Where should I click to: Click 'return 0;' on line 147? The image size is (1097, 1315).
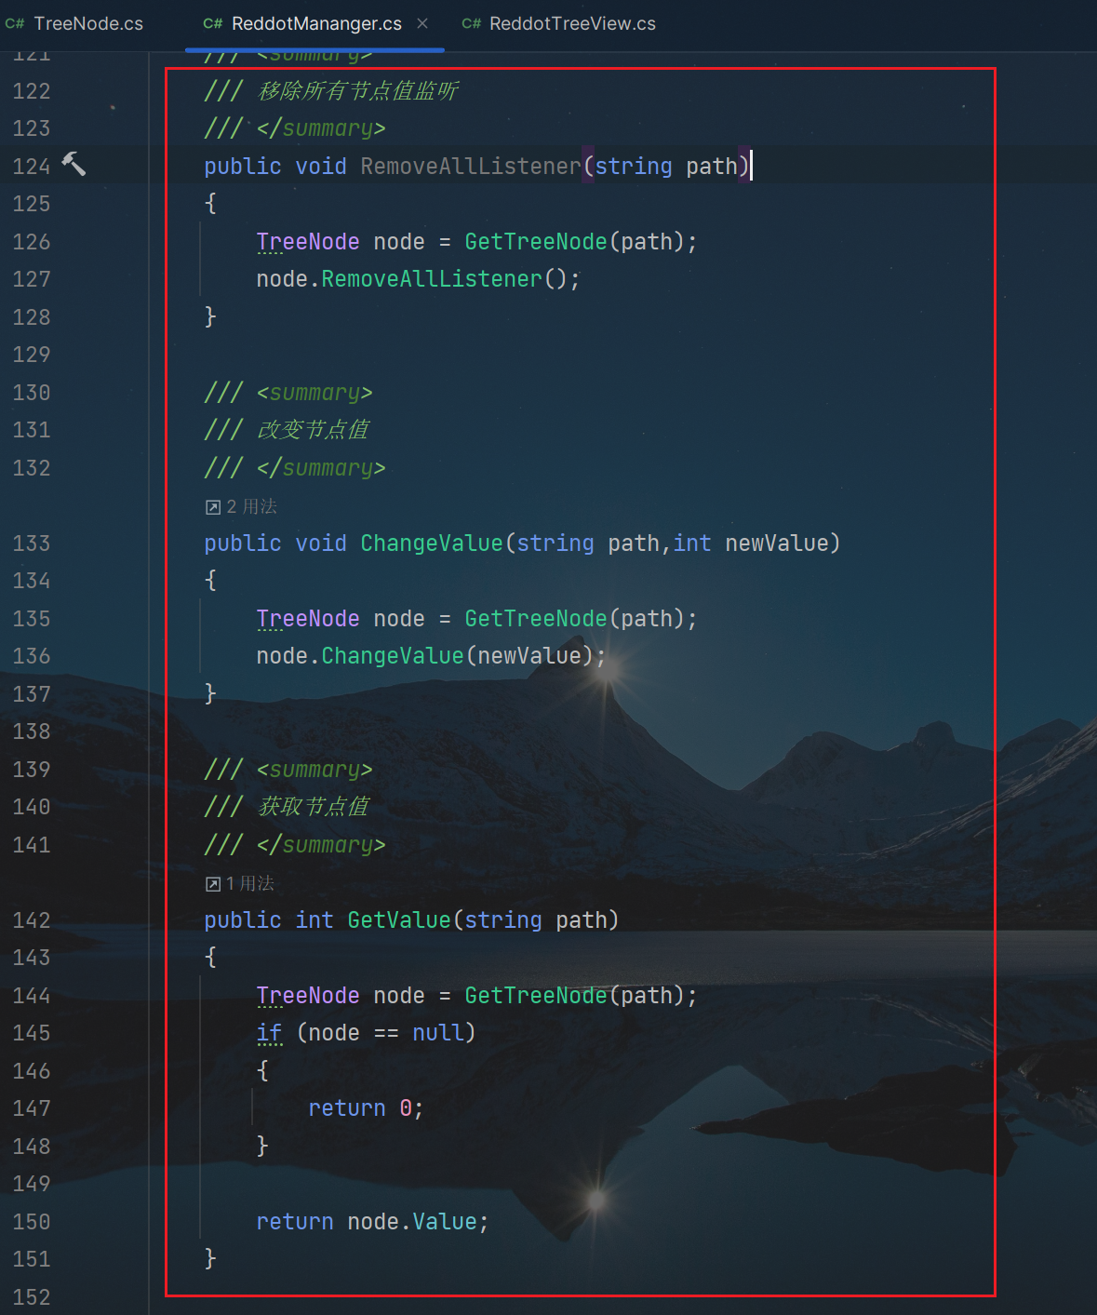coord(366,1107)
